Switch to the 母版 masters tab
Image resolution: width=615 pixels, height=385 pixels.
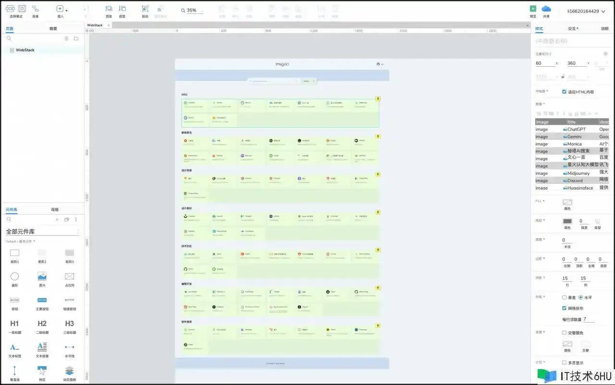[x=55, y=210]
